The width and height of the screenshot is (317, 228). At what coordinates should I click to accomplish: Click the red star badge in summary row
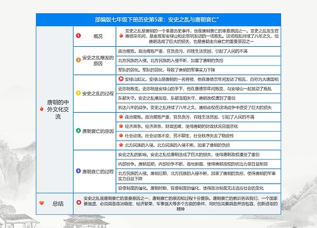click(x=79, y=203)
